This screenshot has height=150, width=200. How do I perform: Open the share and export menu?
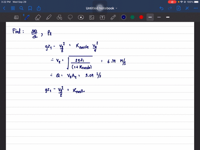(x=39, y=8)
